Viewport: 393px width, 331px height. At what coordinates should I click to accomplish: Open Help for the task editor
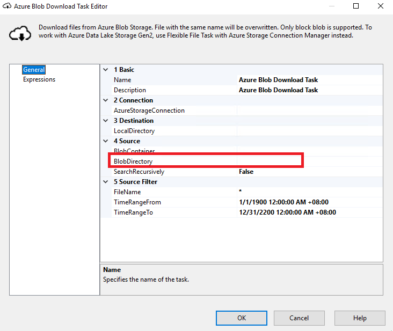pos(360,318)
